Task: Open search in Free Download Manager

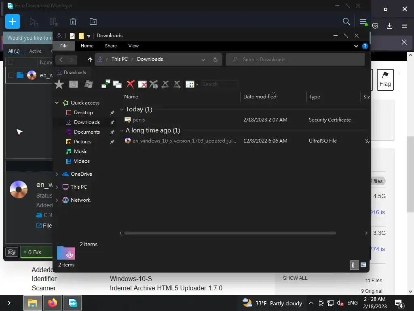Action: (346, 21)
